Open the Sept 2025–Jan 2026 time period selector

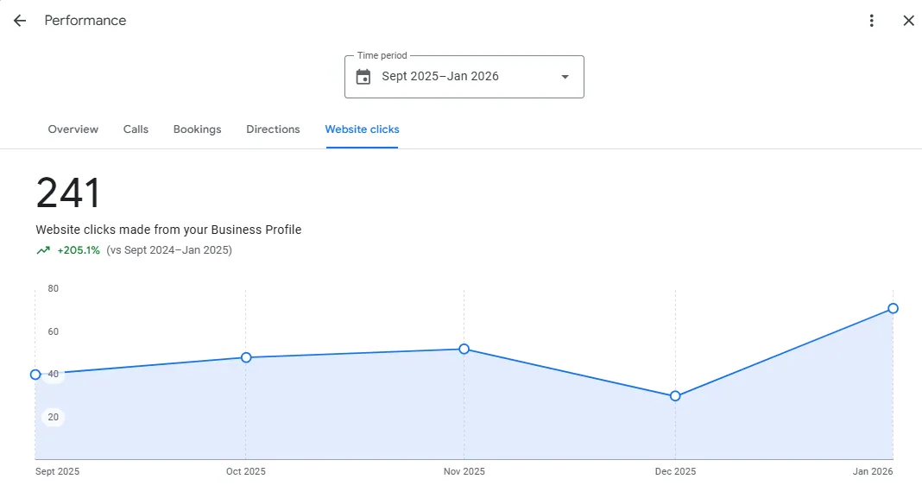click(464, 77)
